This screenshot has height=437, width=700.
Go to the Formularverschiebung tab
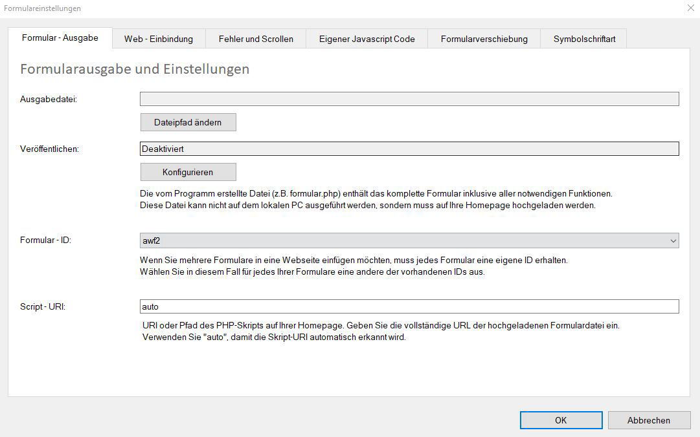coord(484,39)
